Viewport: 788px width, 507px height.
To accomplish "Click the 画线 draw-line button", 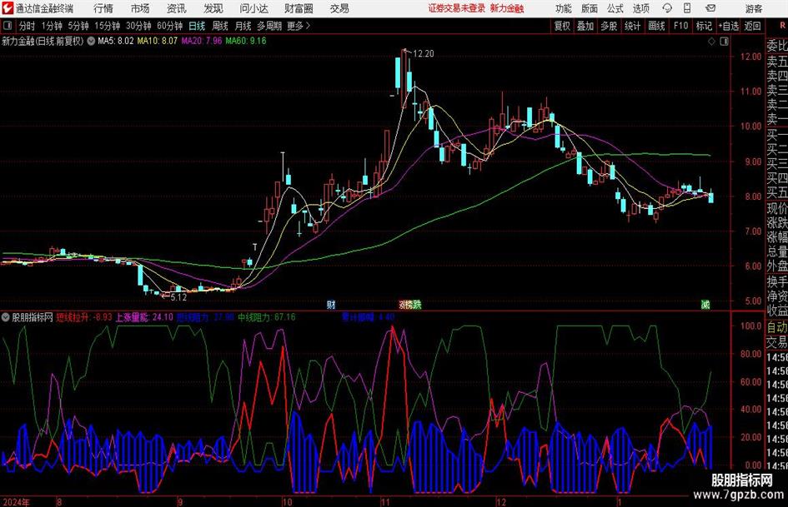I will tap(656, 26).
